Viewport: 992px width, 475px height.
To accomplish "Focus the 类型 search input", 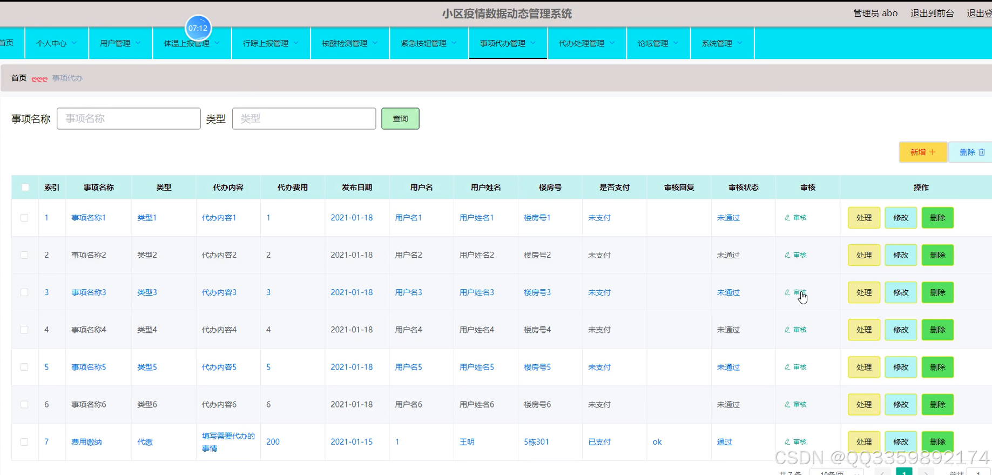I will click(x=304, y=119).
